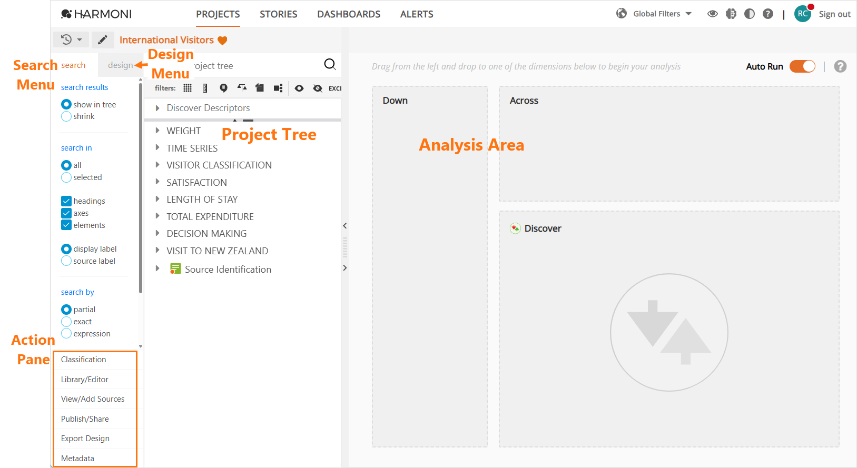The image size is (857, 468).
Task: Go to the DASHBOARDS tab
Action: click(x=349, y=14)
